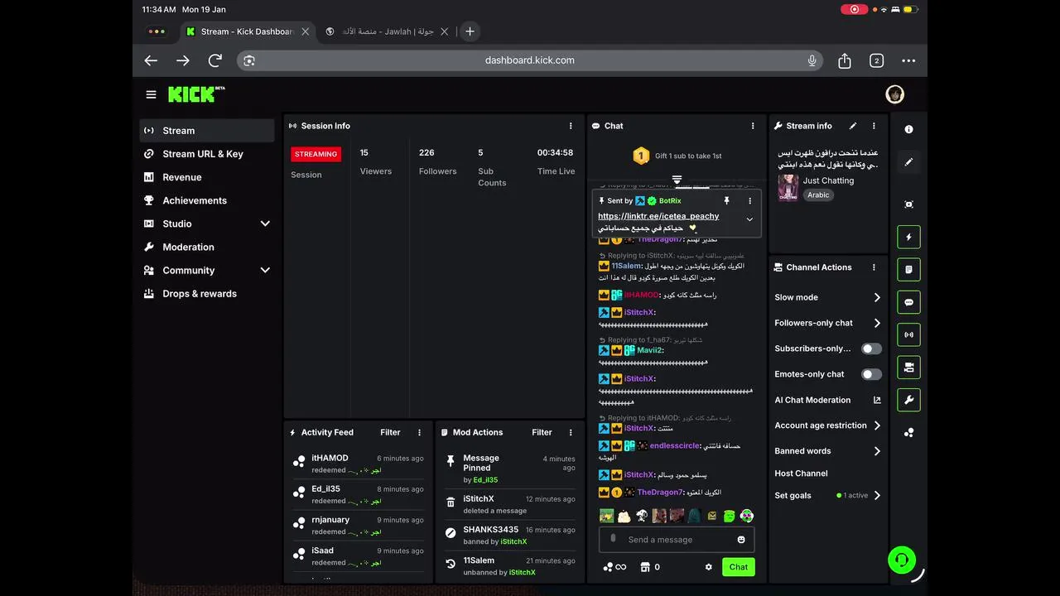1060x596 pixels.
Task: Select Stream in the sidebar
Action: coord(207,130)
